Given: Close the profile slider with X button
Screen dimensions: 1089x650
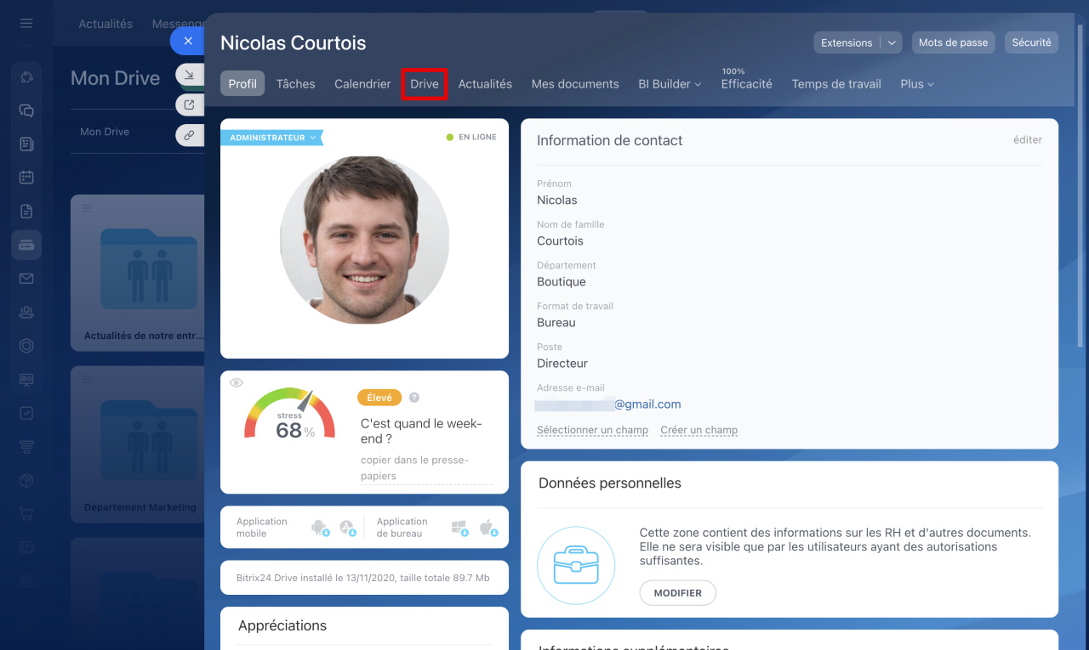Looking at the screenshot, I should point(188,41).
